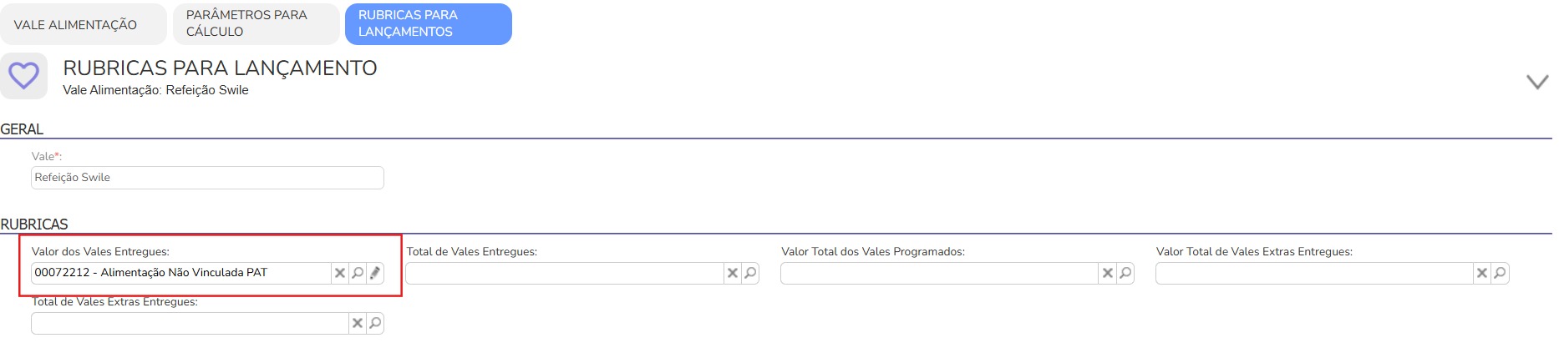Search rubrica for Valor Total de Vales Extras Entregues
Screen dimensions: 1559x353
pos(1500,273)
